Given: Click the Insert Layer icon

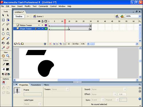Looking at the screenshot, I should [15, 44].
